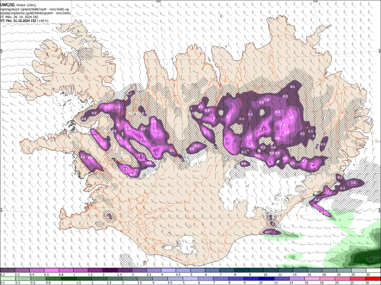Click the '0.2' label under upper legend
The height and width of the screenshot is (285, 381).
tap(2, 275)
